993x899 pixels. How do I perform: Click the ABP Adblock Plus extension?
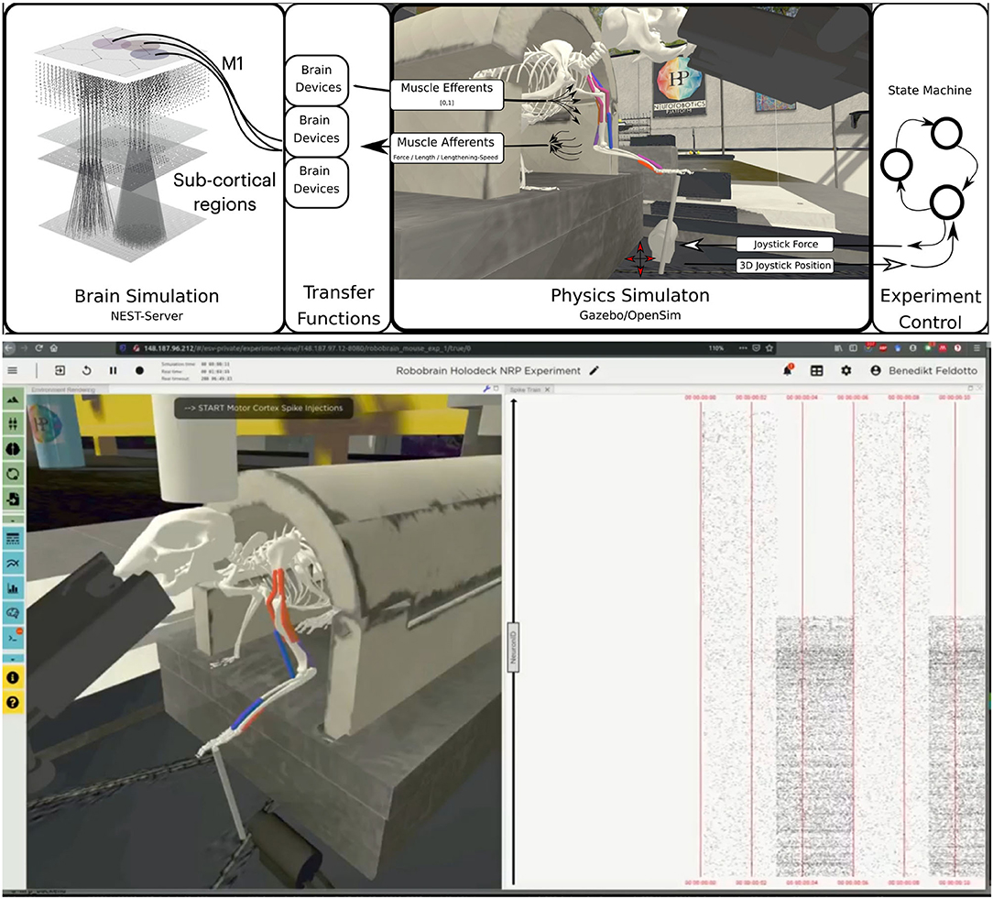click(x=884, y=348)
